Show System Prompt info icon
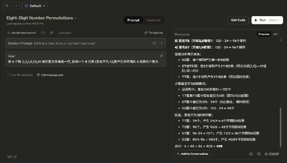 coord(154,43)
